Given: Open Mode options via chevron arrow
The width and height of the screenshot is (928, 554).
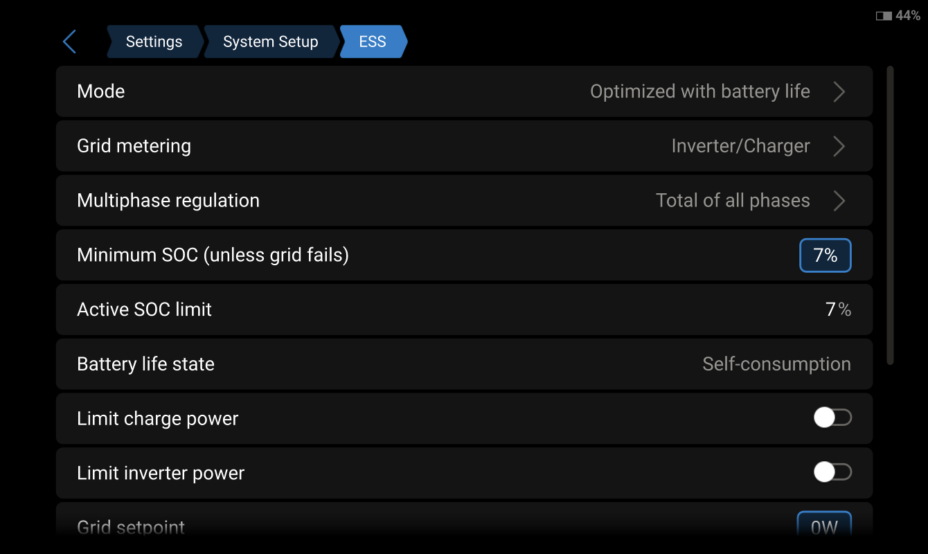Looking at the screenshot, I should [x=839, y=91].
